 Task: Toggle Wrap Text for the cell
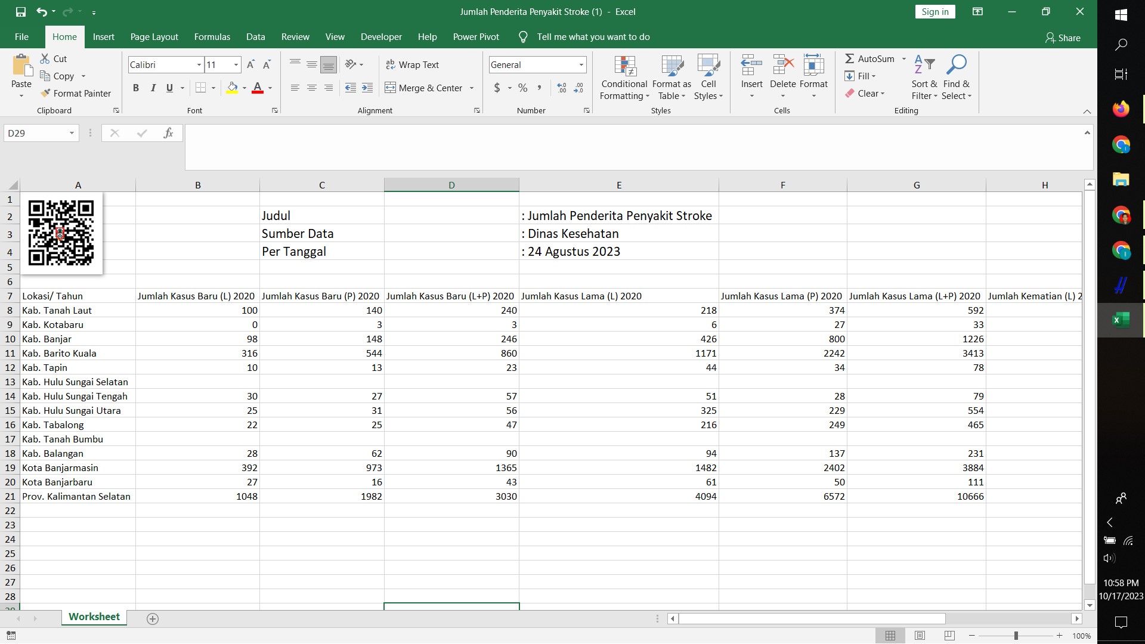point(411,65)
